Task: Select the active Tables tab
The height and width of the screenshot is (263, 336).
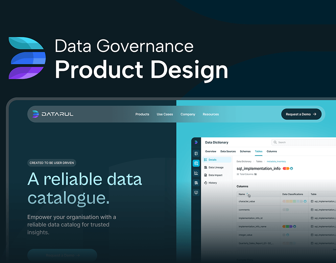Action: point(258,151)
